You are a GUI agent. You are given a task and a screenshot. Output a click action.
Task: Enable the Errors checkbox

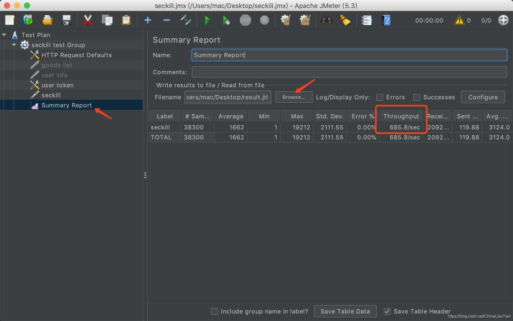(x=380, y=97)
